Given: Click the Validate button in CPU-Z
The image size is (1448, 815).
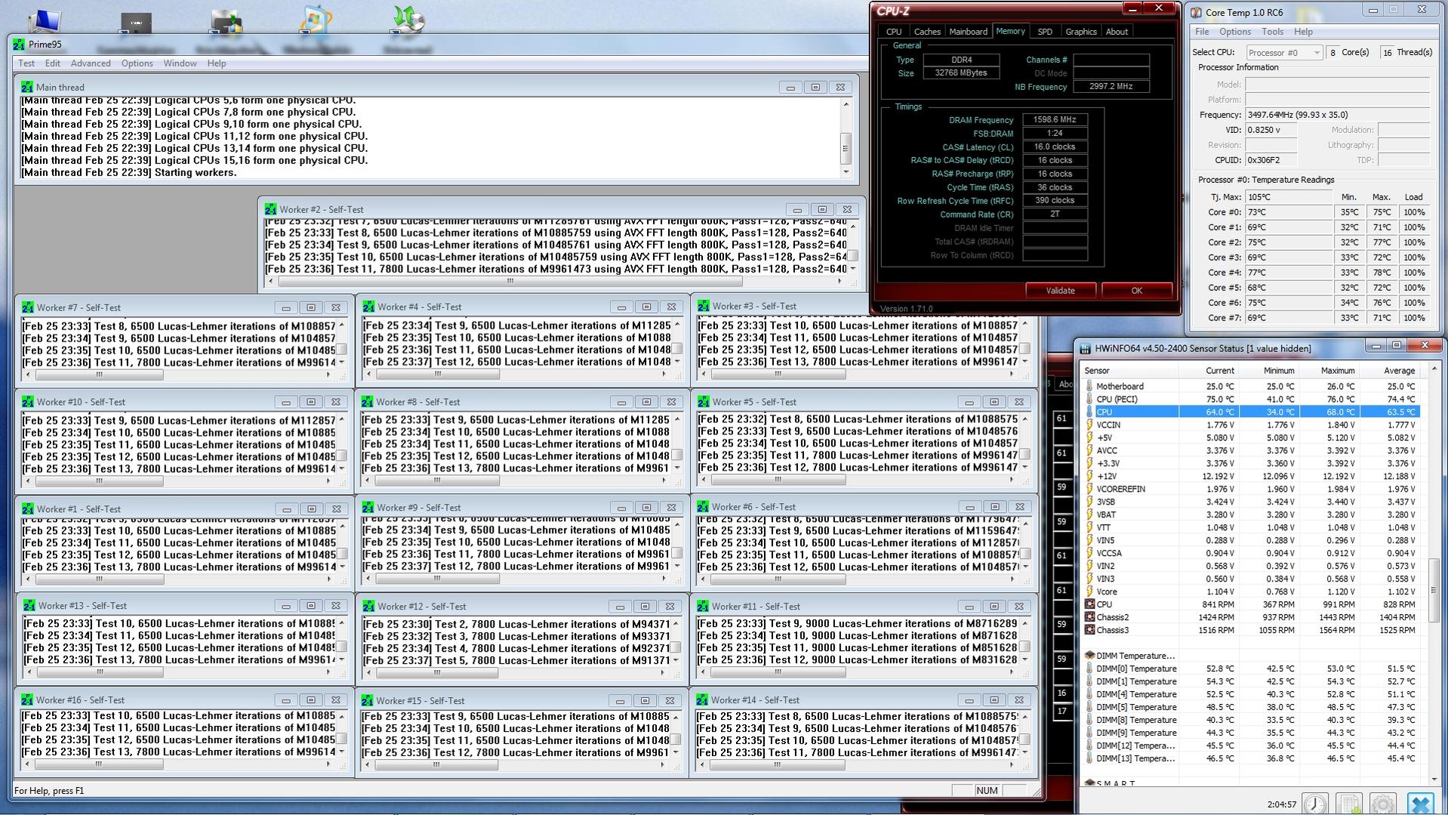Looking at the screenshot, I should [x=1060, y=291].
